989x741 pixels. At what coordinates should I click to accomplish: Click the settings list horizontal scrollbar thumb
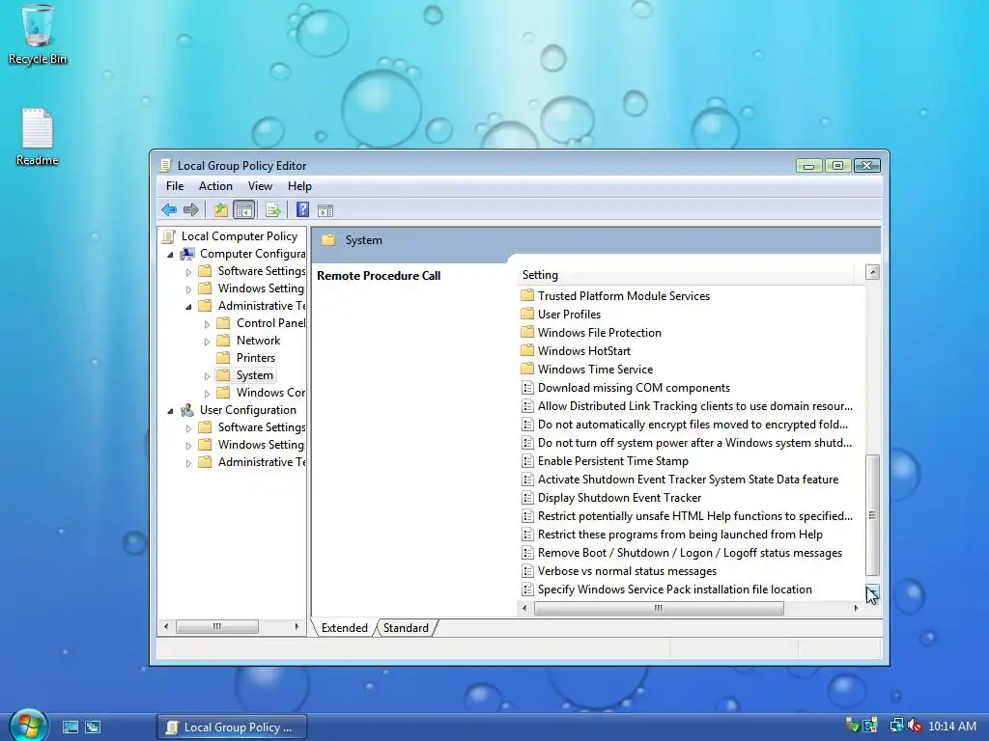click(659, 608)
